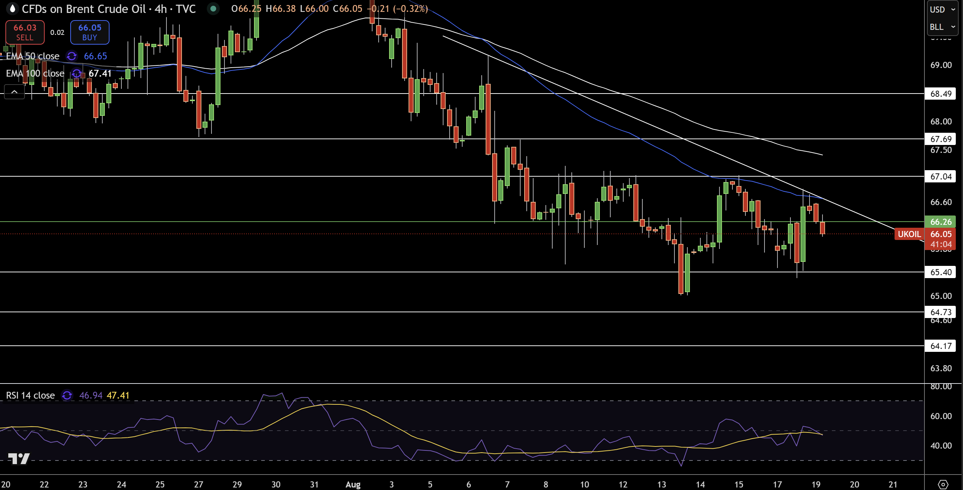963x490 pixels.
Task: Click the Brent Crude Oil symbol drop icon
Action: 12,9
